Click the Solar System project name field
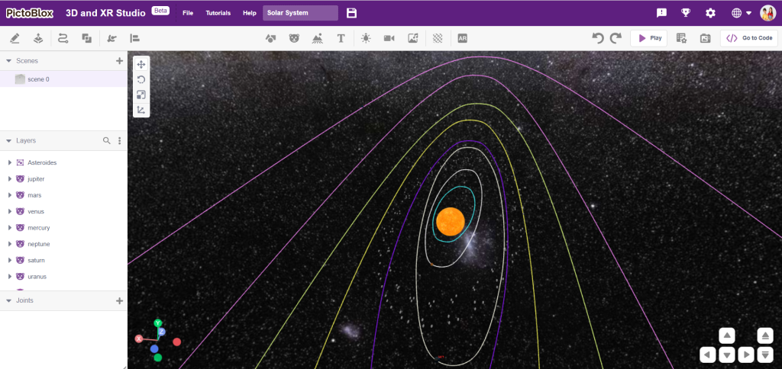The image size is (782, 369). 300,13
